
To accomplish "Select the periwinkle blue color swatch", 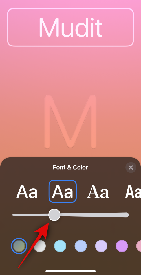I will tap(81, 246).
